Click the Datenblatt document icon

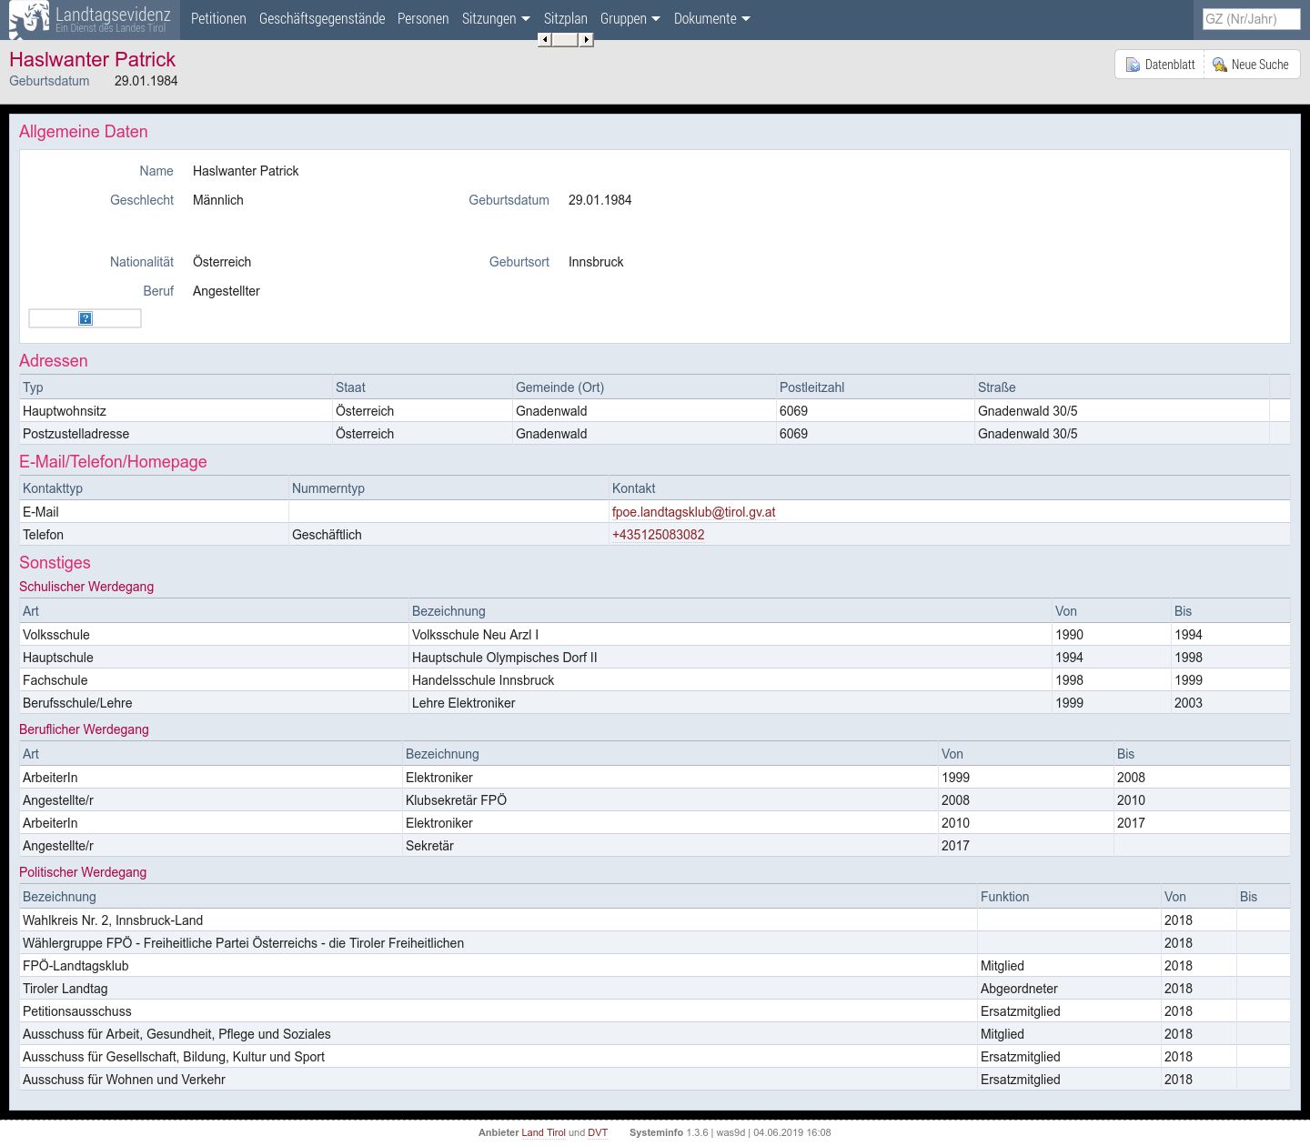coord(1133,65)
